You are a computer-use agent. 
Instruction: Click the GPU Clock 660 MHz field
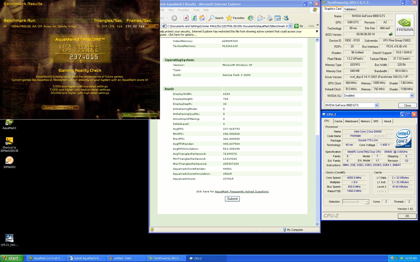coord(351,83)
